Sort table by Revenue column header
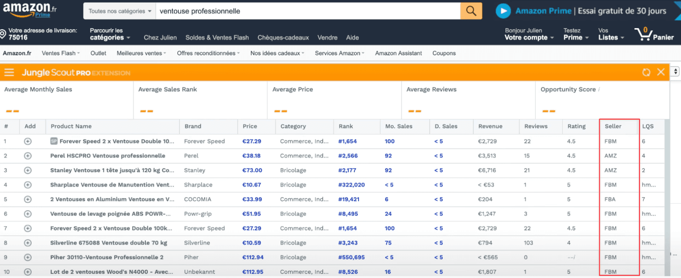681x278 pixels. (x=490, y=126)
